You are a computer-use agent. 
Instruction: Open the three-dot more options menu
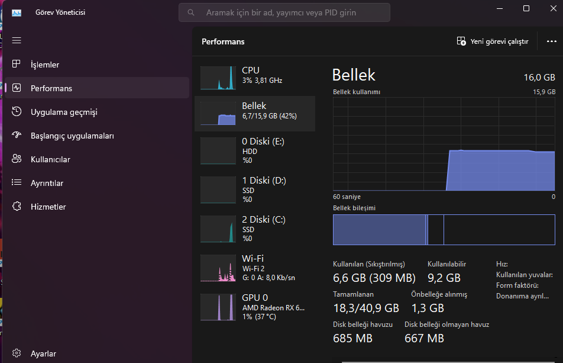pyautogui.click(x=552, y=41)
